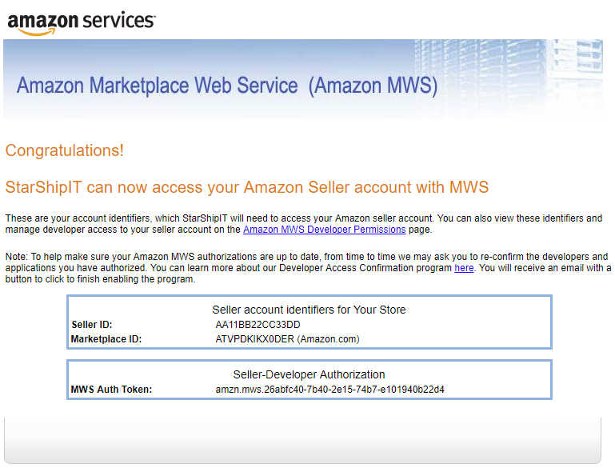Click the Note paragraph about MWS authorizations
Screen dimensions: 615x468
(x=308, y=268)
